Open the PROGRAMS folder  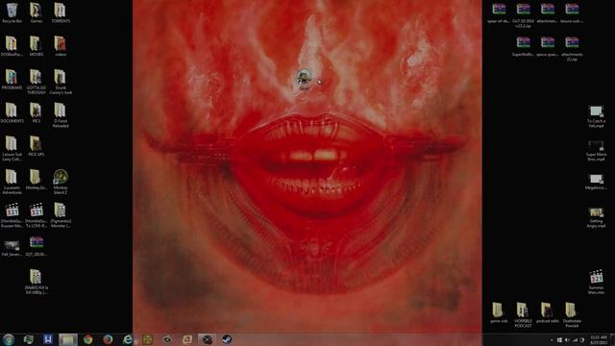coord(12,80)
